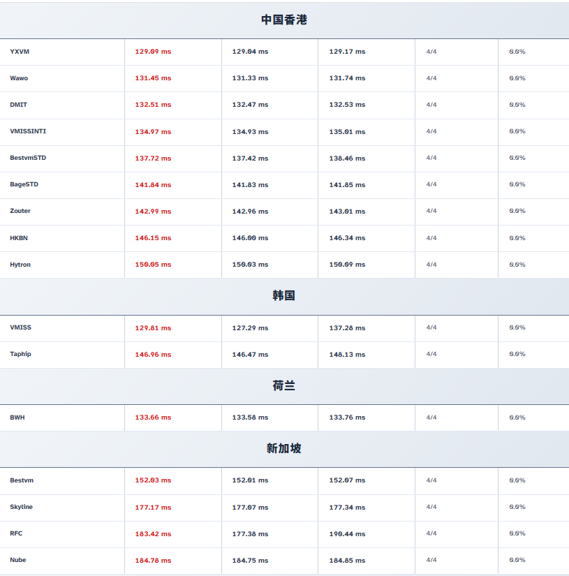Click the Nube provider name

pyautogui.click(x=18, y=560)
